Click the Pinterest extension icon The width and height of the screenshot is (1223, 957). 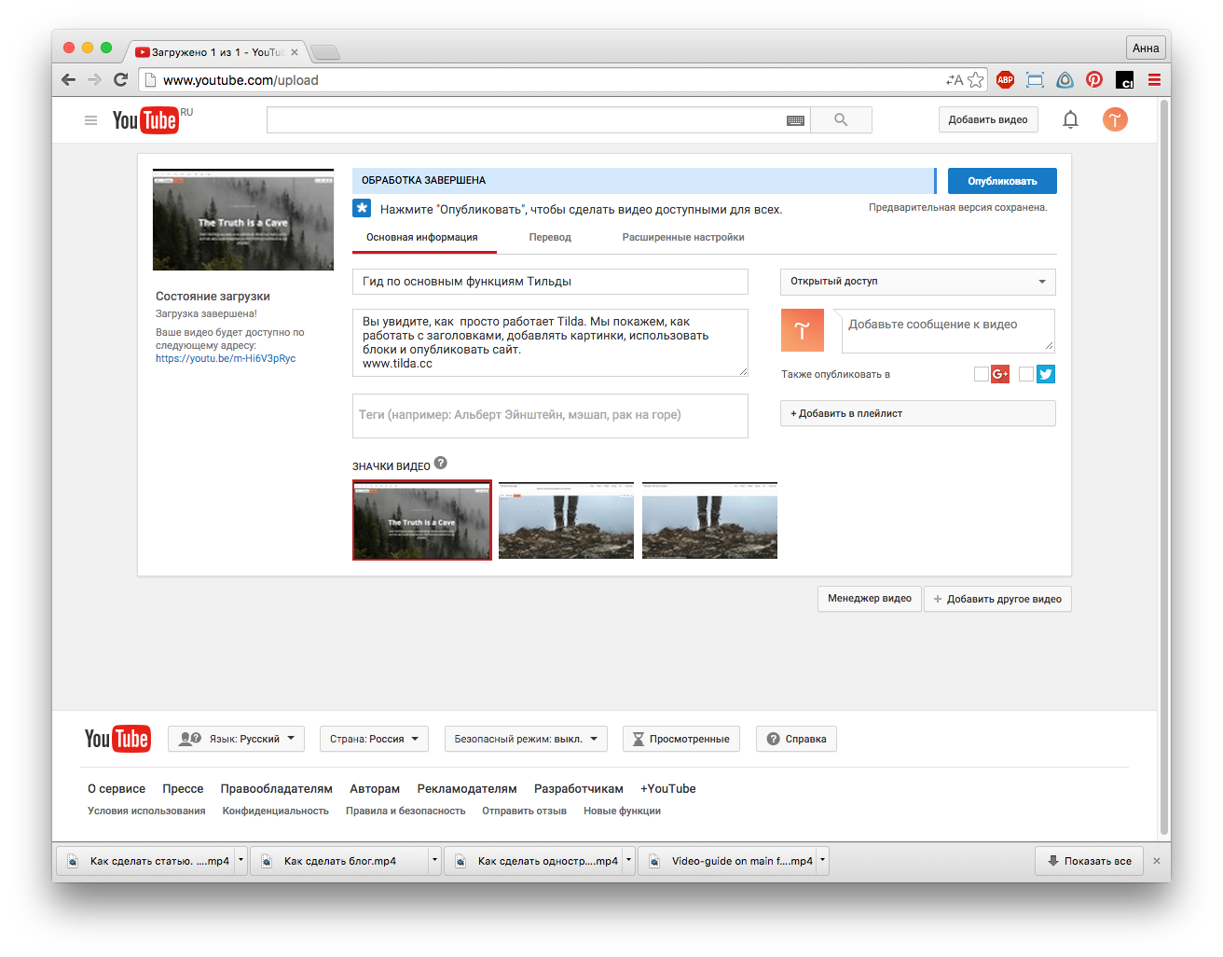[x=1094, y=80]
